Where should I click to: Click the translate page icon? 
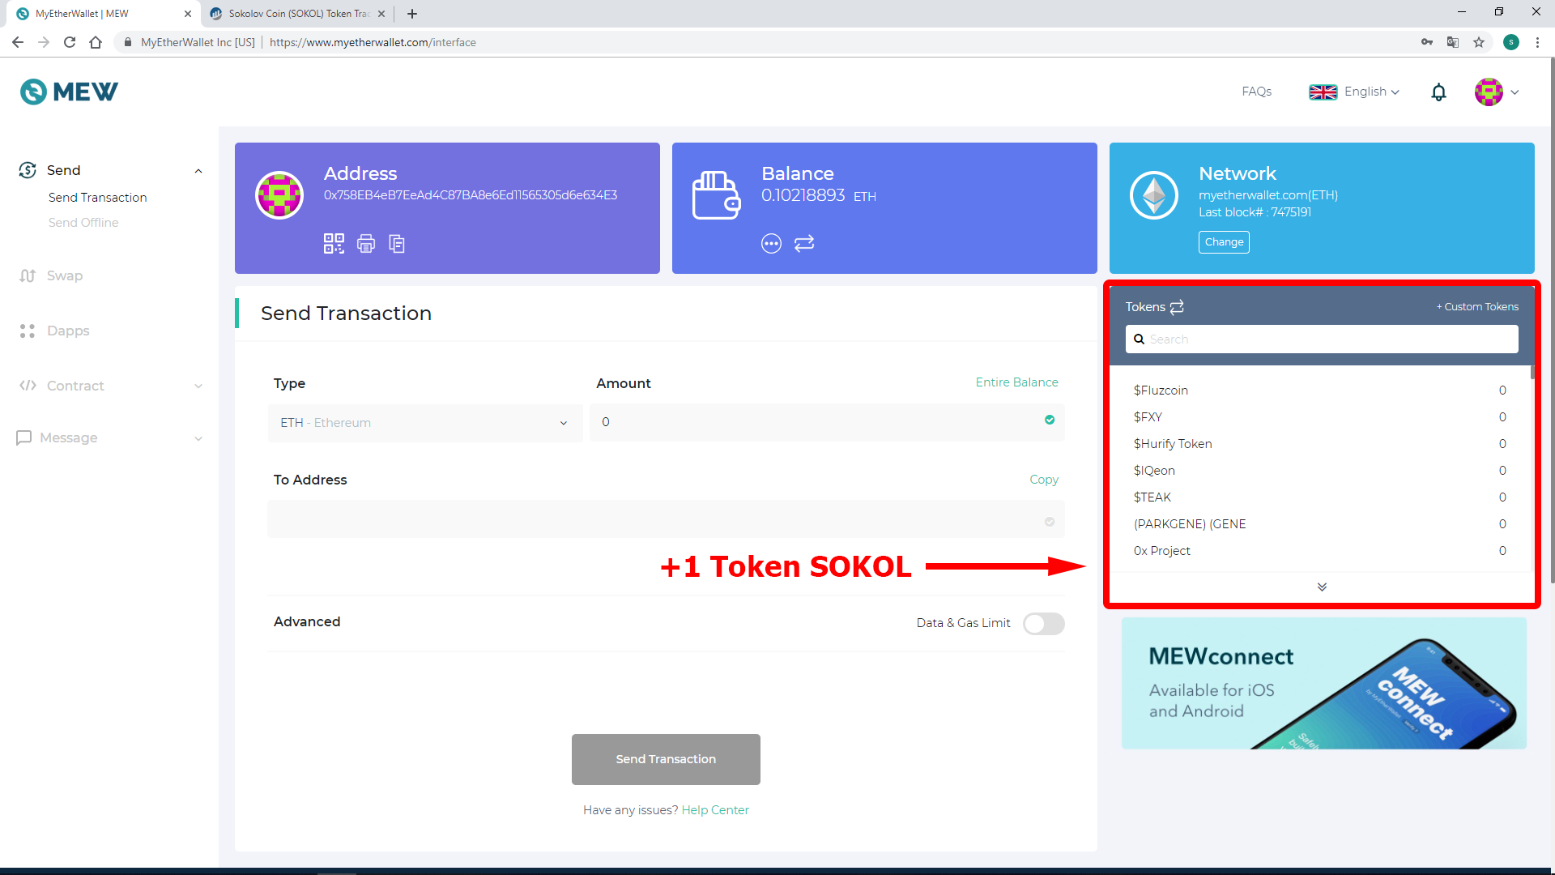tap(1453, 42)
